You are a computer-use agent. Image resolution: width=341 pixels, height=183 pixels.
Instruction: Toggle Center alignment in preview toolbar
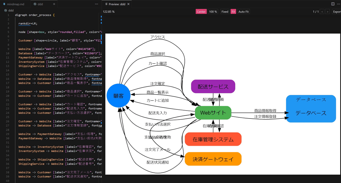pyautogui.click(x=201, y=12)
